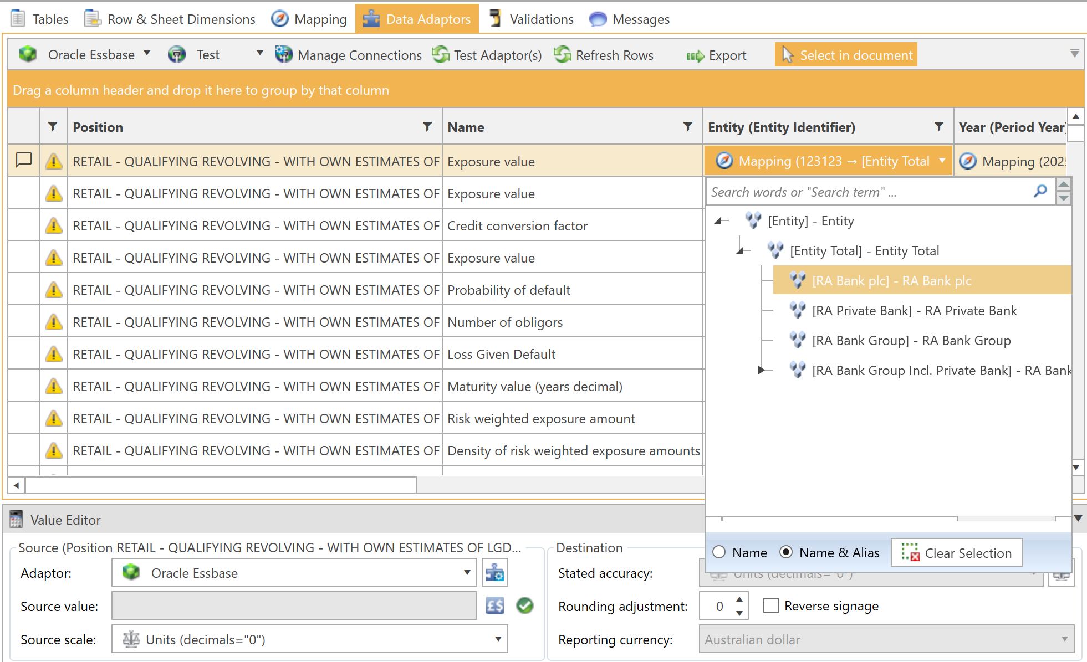Click the comment icon on first row

point(24,161)
